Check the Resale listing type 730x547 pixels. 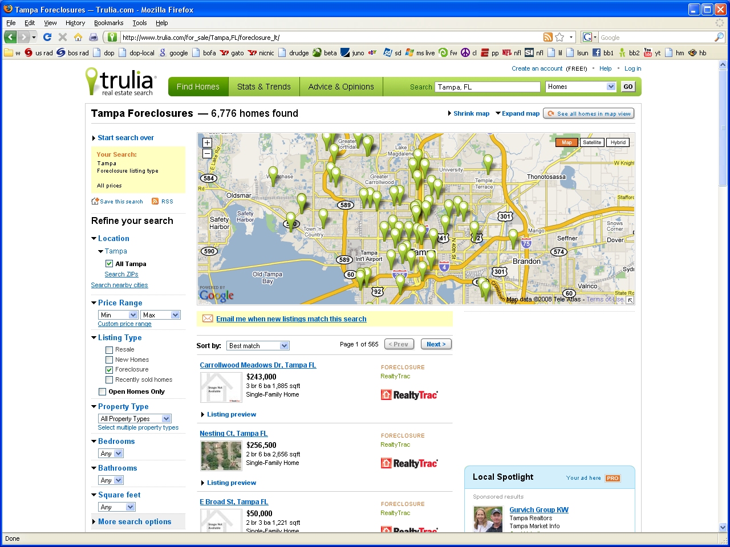[x=109, y=350]
